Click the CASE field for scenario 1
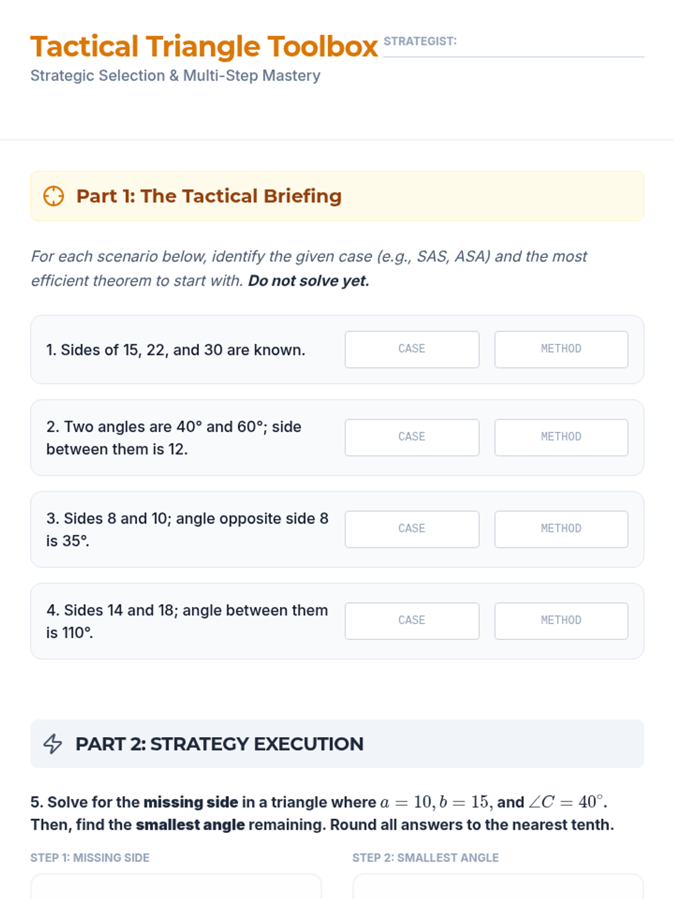This screenshot has height=899, width=674. point(412,349)
